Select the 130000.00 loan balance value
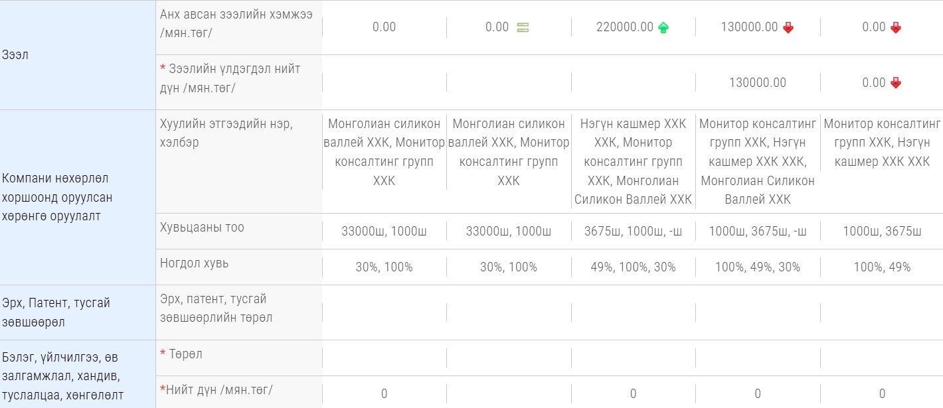This screenshot has width=943, height=408. [x=758, y=83]
